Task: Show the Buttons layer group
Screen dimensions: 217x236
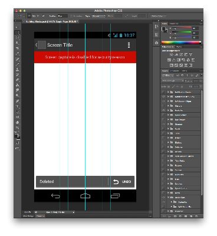Action: pyautogui.click(x=163, y=165)
